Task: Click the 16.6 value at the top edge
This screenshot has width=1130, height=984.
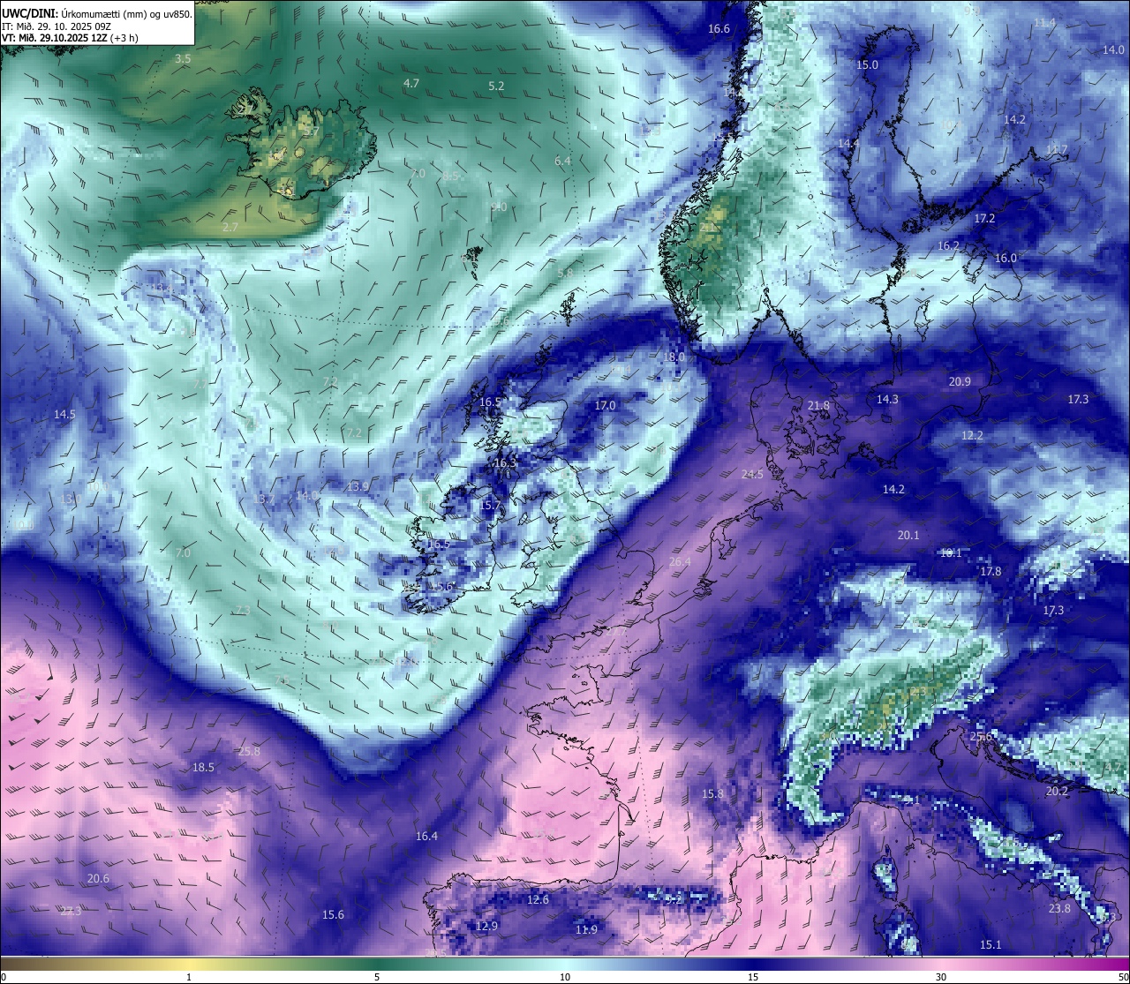Action: click(719, 28)
